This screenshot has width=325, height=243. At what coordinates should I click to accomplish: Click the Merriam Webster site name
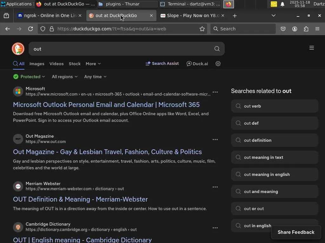point(43,184)
